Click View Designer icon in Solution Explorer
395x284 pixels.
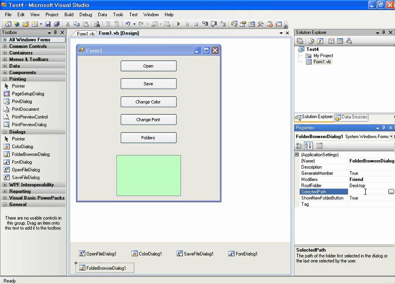click(340, 41)
